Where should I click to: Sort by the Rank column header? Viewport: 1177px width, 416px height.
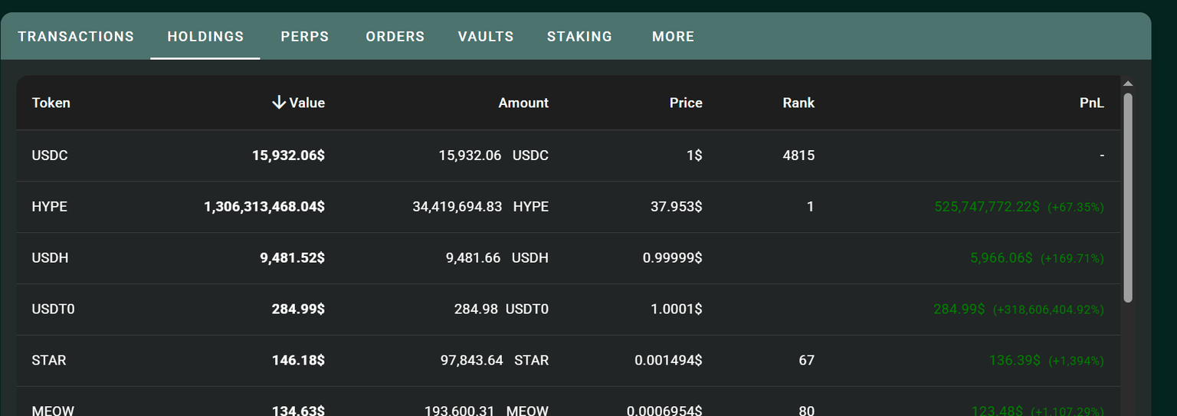(798, 103)
